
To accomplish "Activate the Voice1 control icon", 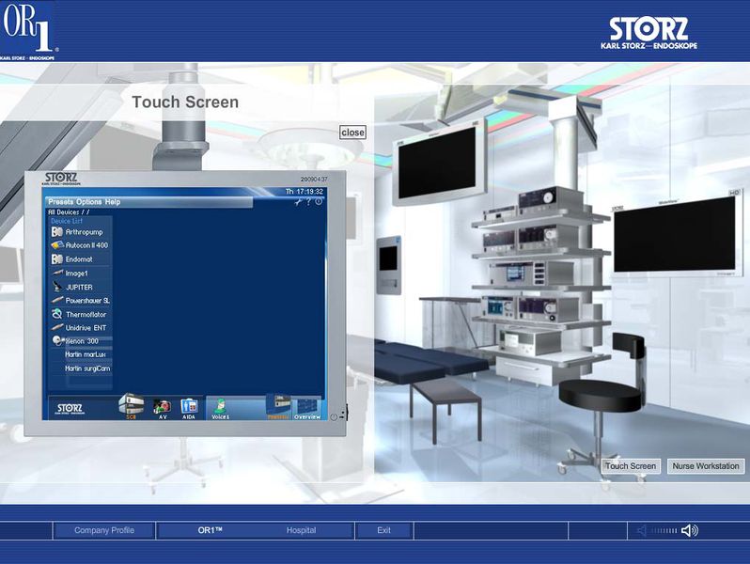I will click(x=220, y=409).
